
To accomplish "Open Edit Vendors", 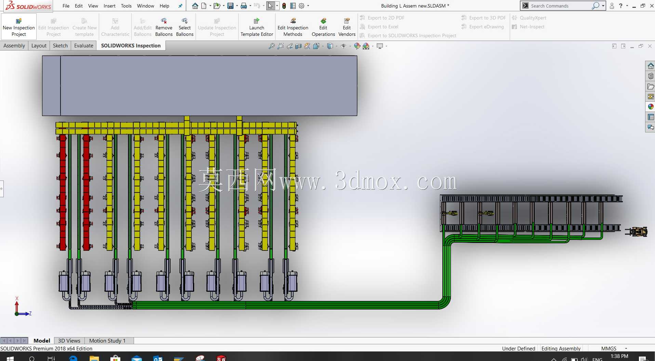I will click(347, 27).
